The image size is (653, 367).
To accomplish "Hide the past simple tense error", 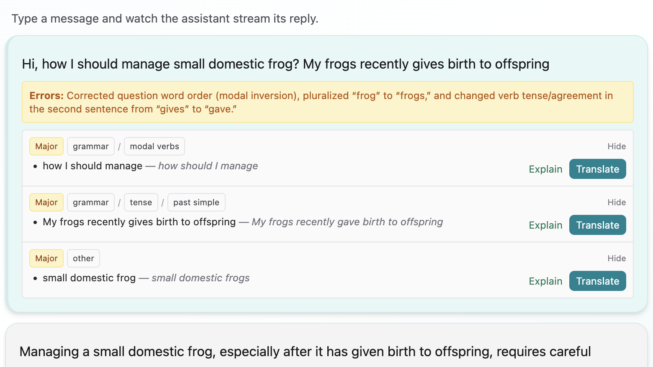I will pyautogui.click(x=616, y=202).
